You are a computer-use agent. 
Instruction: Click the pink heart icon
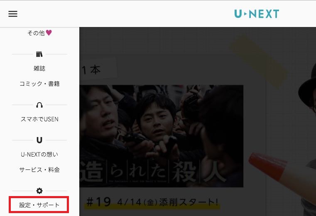point(49,32)
